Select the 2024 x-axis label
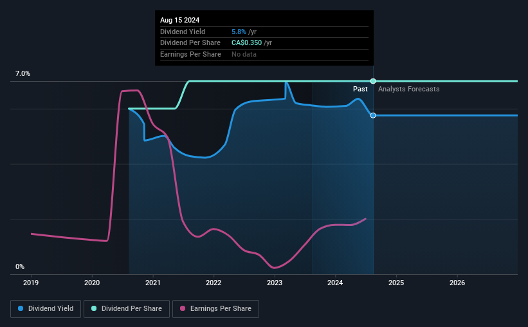528x327 pixels. [335, 283]
